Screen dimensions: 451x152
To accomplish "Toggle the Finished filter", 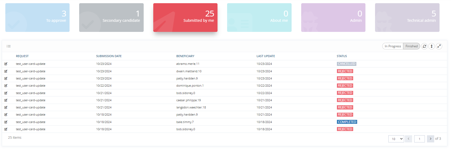I will [x=412, y=46].
